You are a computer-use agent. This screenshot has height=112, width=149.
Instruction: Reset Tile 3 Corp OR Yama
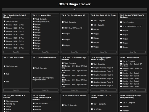[x=74, y=52]
